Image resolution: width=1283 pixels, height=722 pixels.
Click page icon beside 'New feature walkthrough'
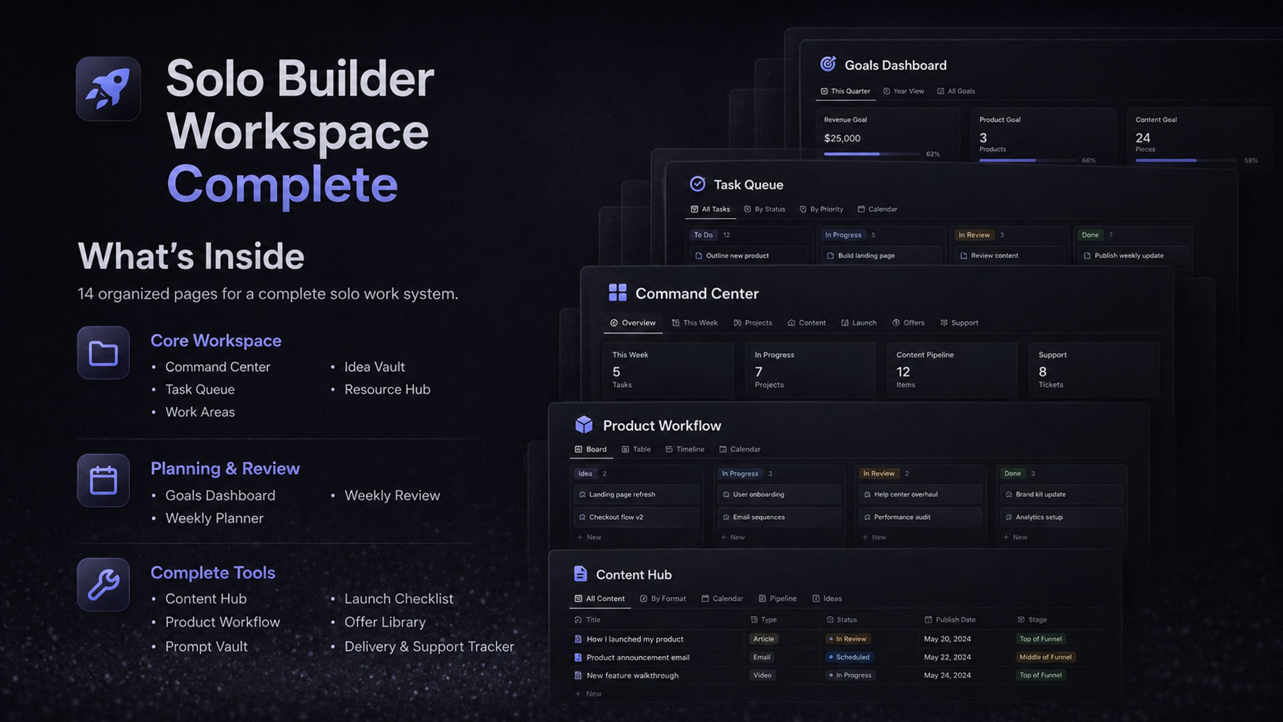[578, 675]
